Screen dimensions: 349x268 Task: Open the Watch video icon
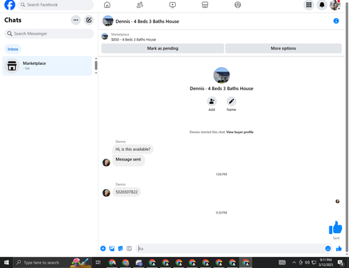(172, 5)
